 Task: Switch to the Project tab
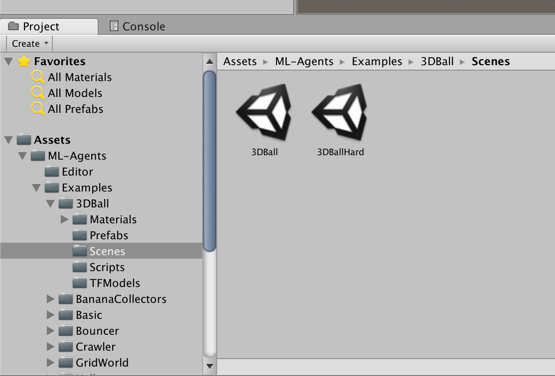point(49,26)
